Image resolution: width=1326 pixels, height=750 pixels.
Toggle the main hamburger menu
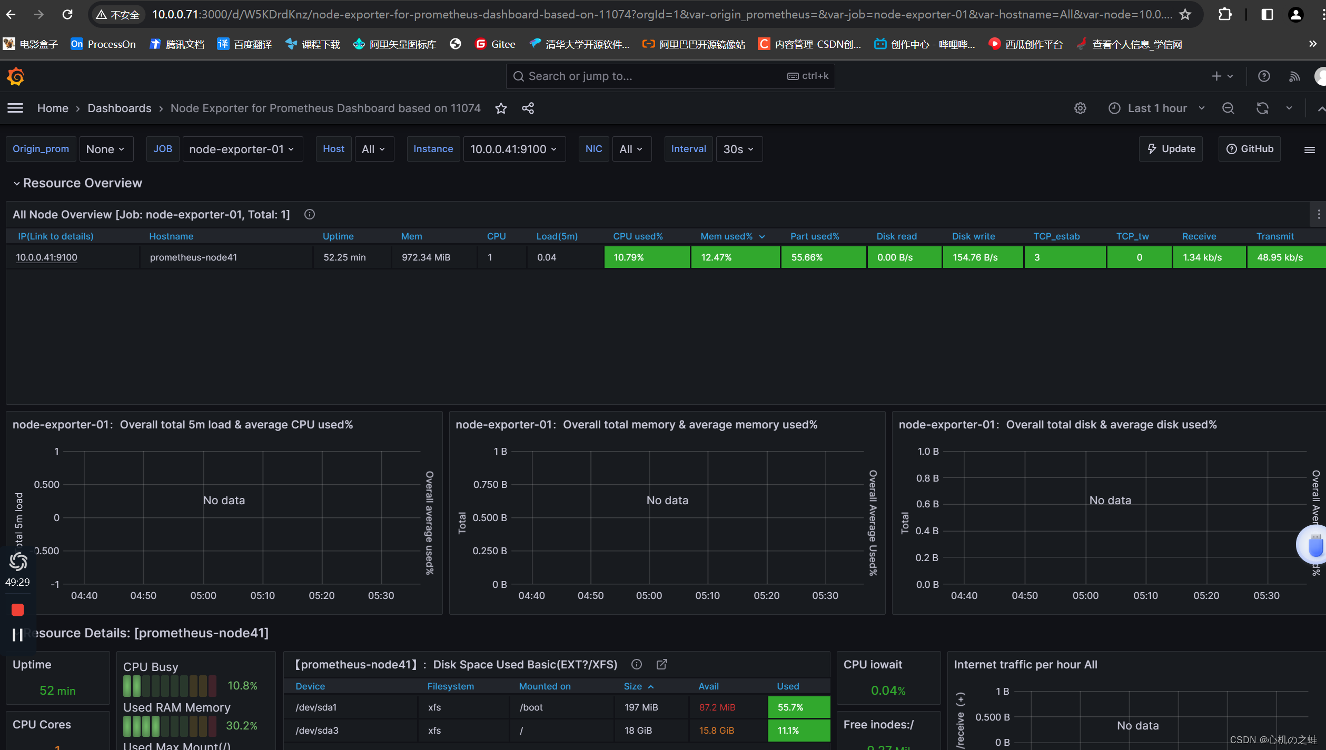click(x=15, y=108)
